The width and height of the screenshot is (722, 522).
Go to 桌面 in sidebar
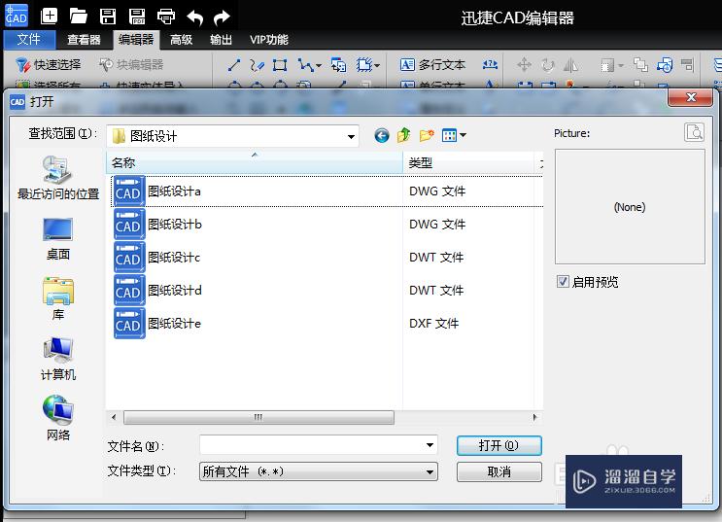coord(58,239)
